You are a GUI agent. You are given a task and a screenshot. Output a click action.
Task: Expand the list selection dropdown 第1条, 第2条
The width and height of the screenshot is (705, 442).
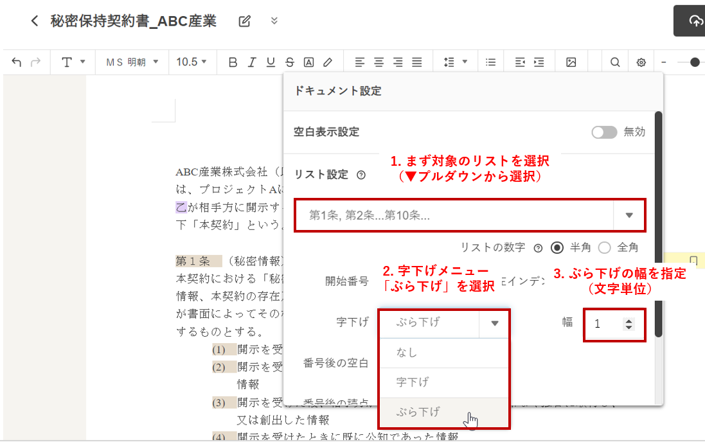pos(629,215)
